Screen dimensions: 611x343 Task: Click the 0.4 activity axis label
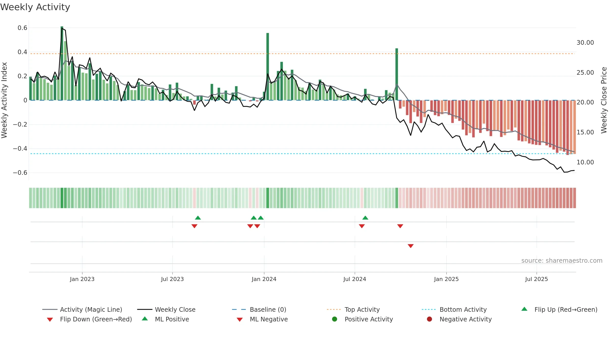click(x=22, y=52)
